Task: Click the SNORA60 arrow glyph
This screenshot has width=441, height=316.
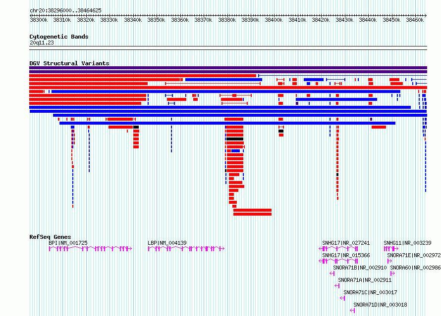Action: click(392, 273)
